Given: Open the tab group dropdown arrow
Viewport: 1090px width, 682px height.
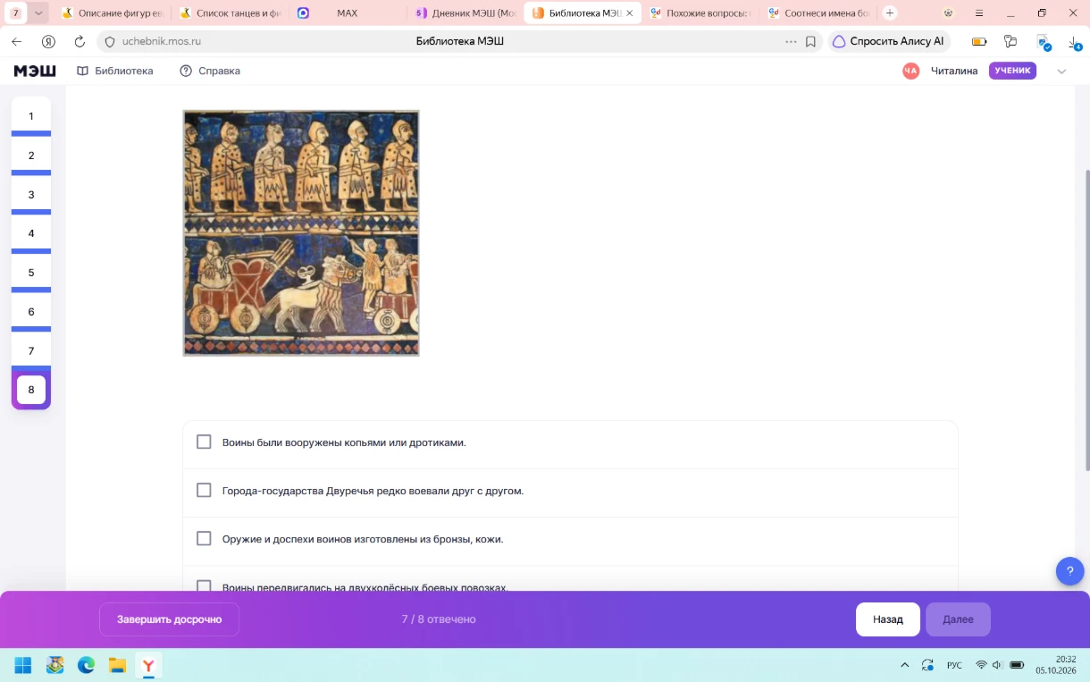Looking at the screenshot, I should (38, 13).
